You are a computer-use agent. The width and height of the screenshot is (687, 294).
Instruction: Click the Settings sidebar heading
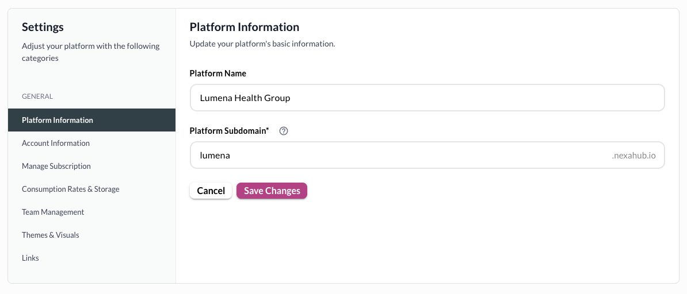(43, 27)
